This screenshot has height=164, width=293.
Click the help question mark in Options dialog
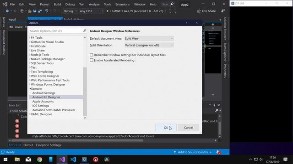(x=186, y=23)
